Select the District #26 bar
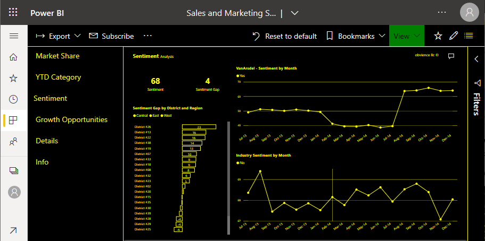The width and height of the screenshot is (485, 241). click(x=199, y=127)
